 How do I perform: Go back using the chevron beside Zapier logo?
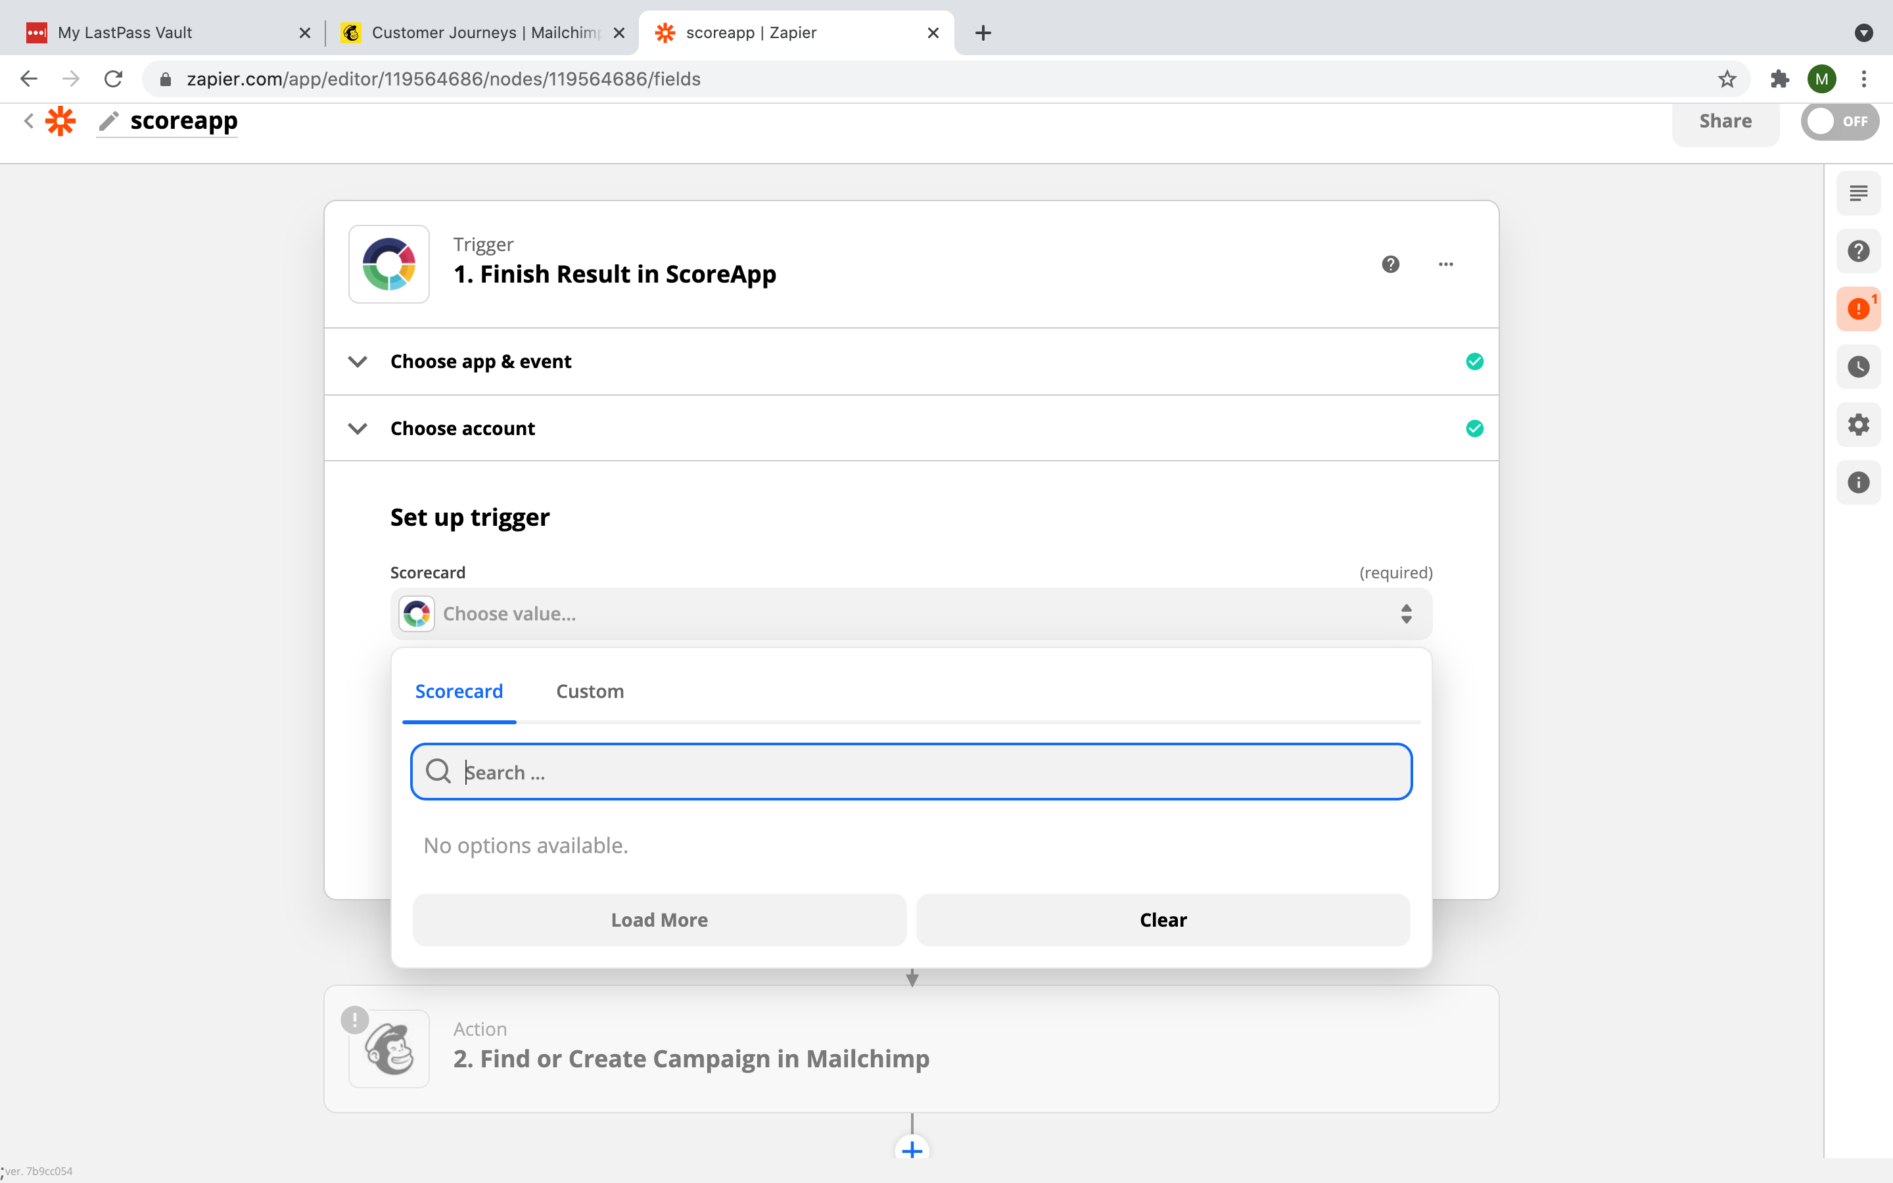coord(29,122)
